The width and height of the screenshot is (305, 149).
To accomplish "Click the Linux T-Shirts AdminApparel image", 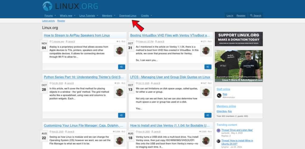I will click(239, 66).
